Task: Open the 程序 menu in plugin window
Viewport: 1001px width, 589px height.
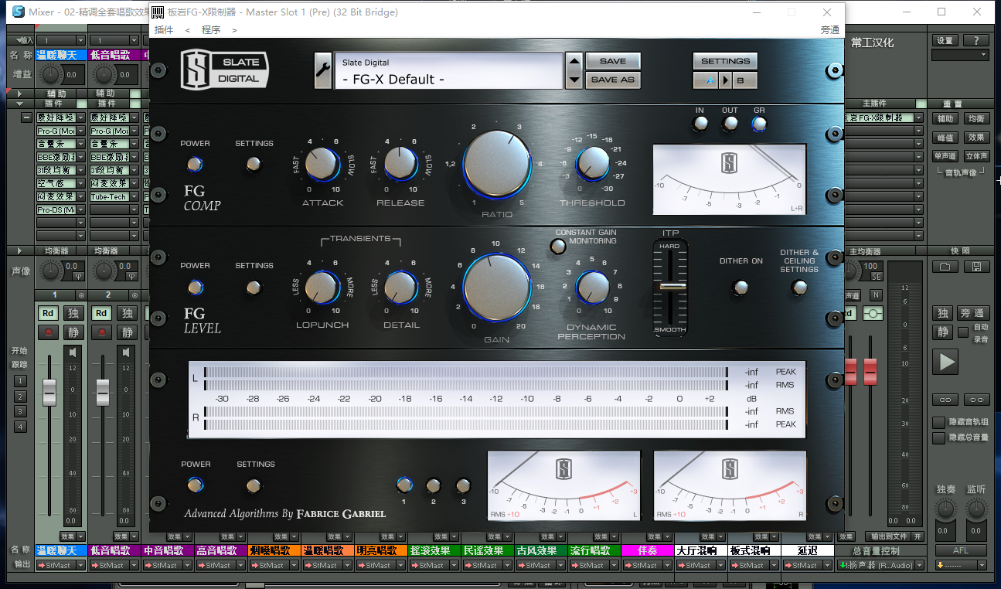Action: (211, 30)
